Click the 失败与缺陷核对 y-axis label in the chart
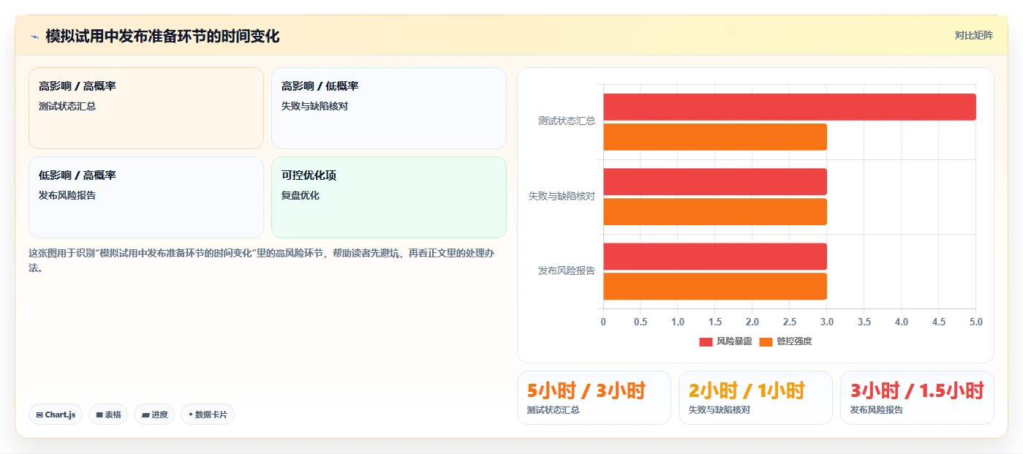The width and height of the screenshot is (1023, 454). pyautogui.click(x=562, y=196)
